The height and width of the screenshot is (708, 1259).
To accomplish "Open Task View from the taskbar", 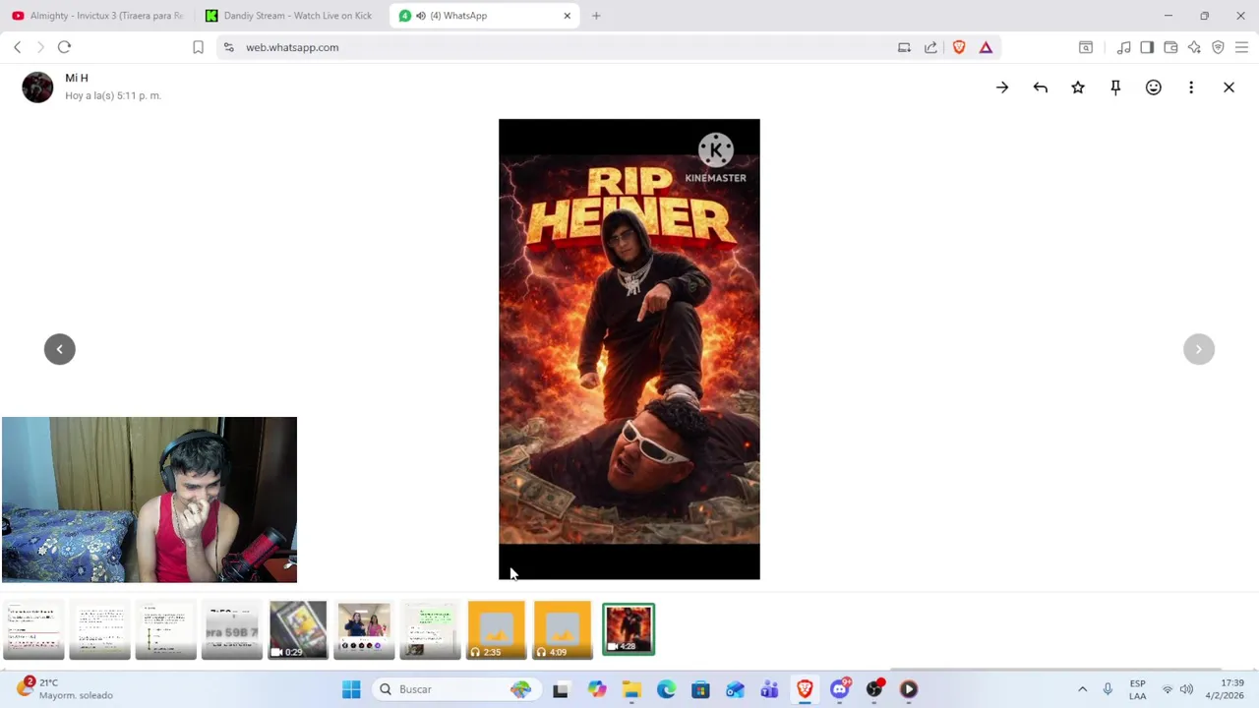I will coord(561,689).
